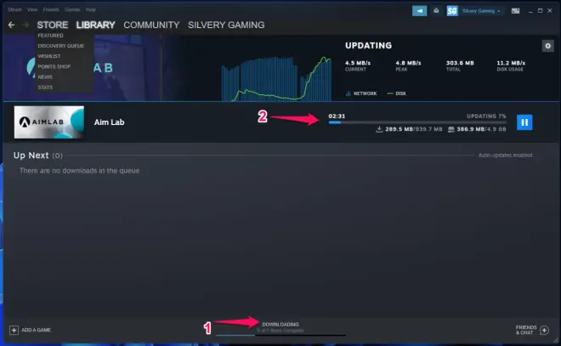This screenshot has height=346, width=561.
Task: Click the Up Next queue header
Action: pos(38,156)
